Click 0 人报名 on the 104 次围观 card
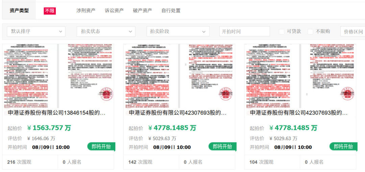The height and width of the screenshot is (172, 365). (314, 162)
